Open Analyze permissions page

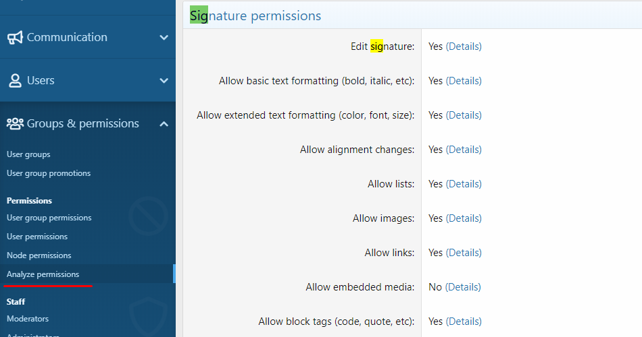(x=43, y=274)
